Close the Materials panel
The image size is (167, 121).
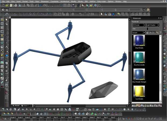click(161, 18)
